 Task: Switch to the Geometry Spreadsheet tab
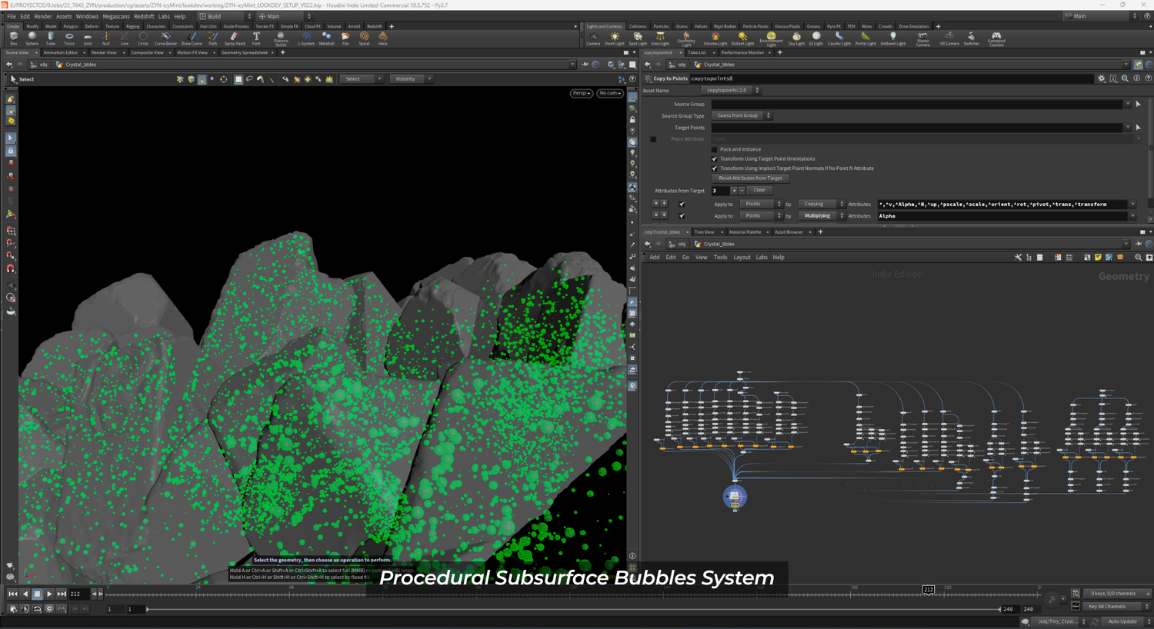pos(244,53)
